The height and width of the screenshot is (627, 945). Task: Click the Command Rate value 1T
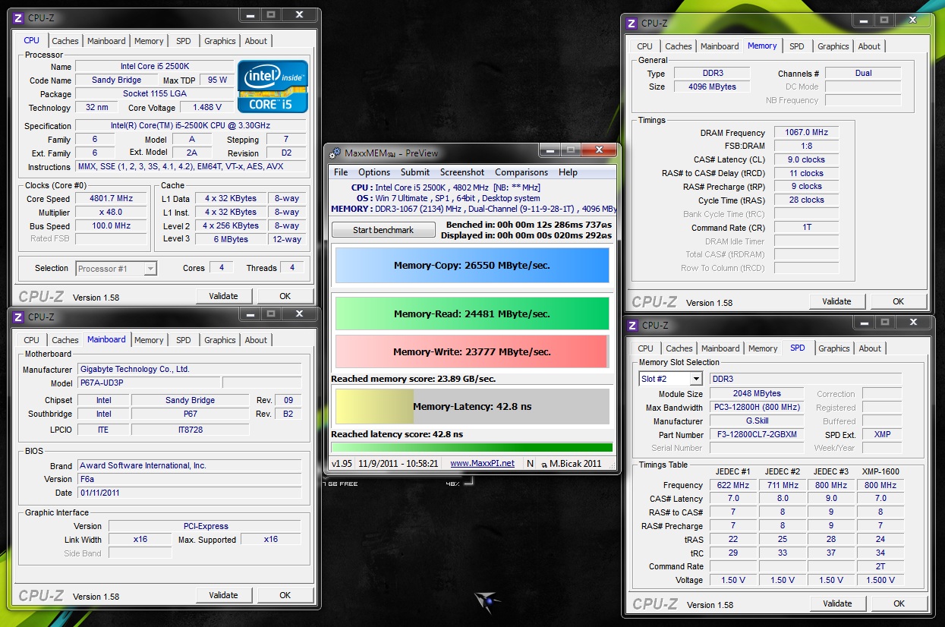coord(807,228)
